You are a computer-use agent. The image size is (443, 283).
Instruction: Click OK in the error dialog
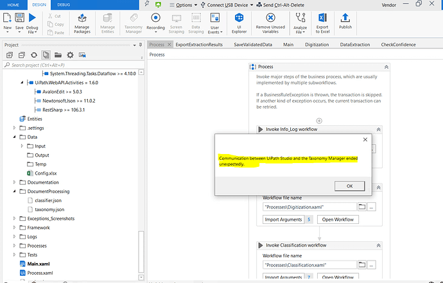(x=349, y=186)
